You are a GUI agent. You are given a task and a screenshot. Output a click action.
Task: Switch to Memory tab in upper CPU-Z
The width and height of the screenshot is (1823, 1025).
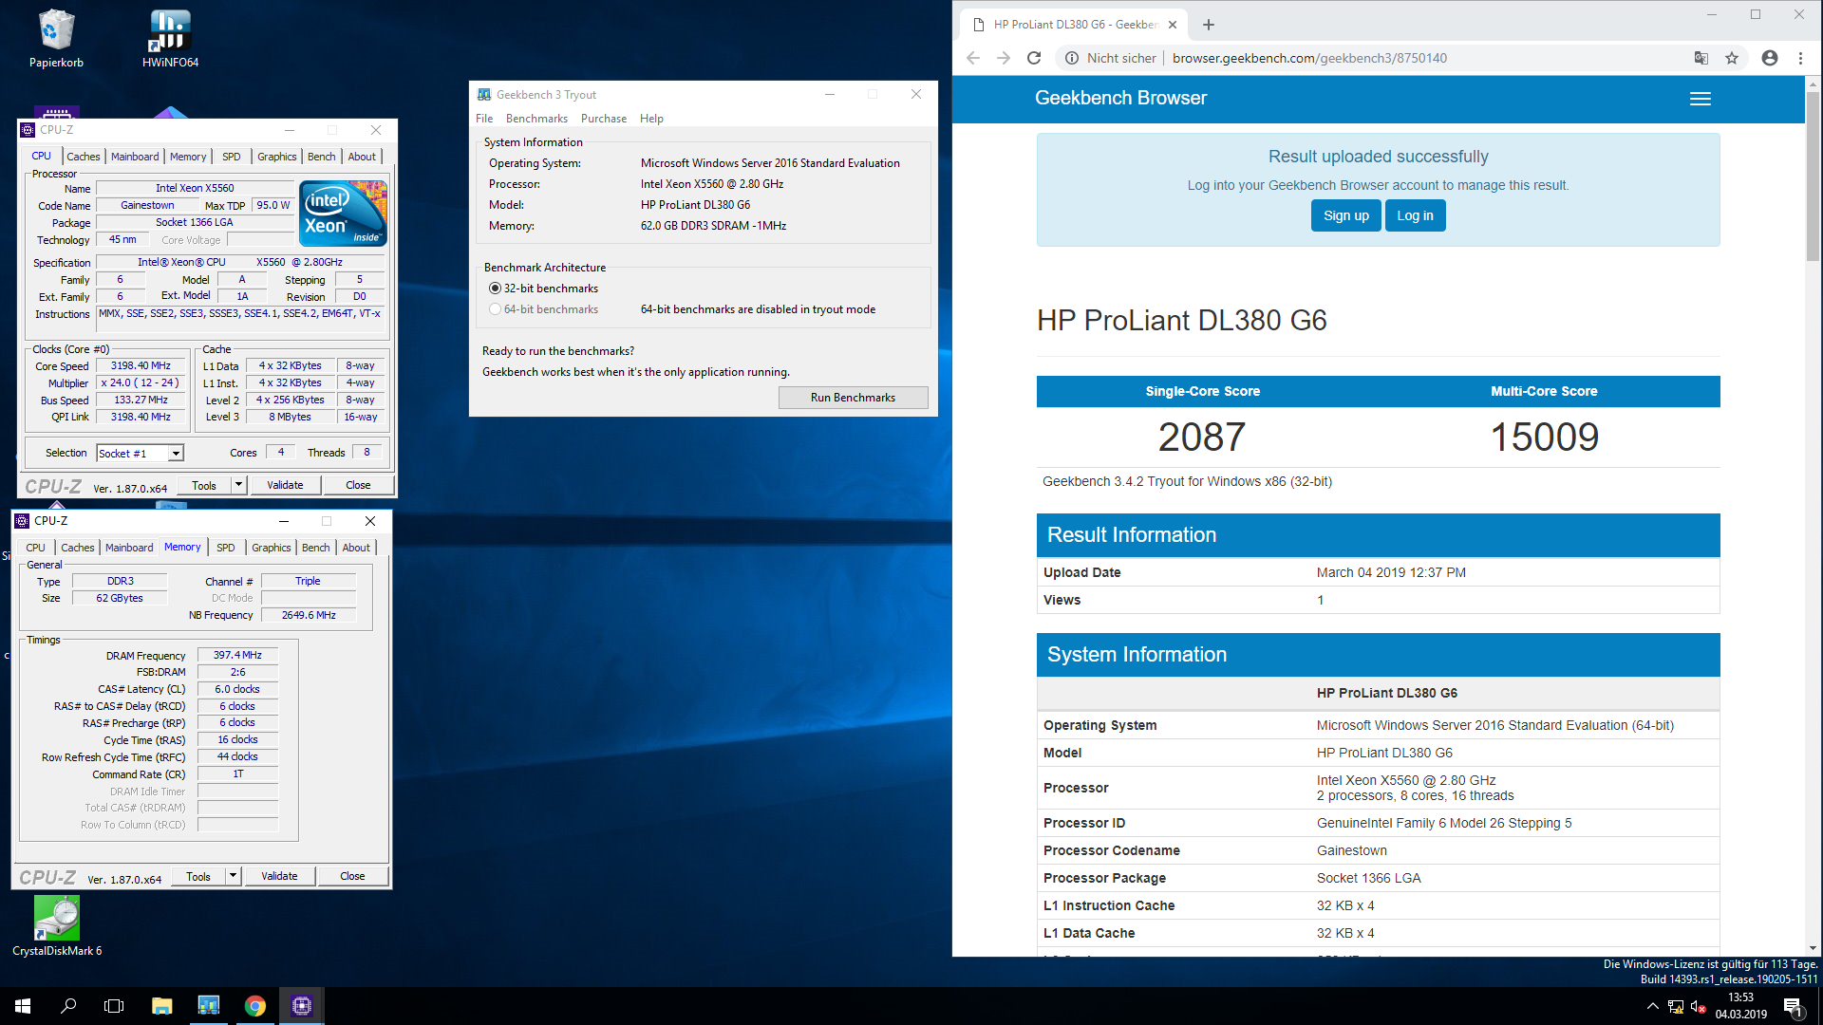coord(188,157)
